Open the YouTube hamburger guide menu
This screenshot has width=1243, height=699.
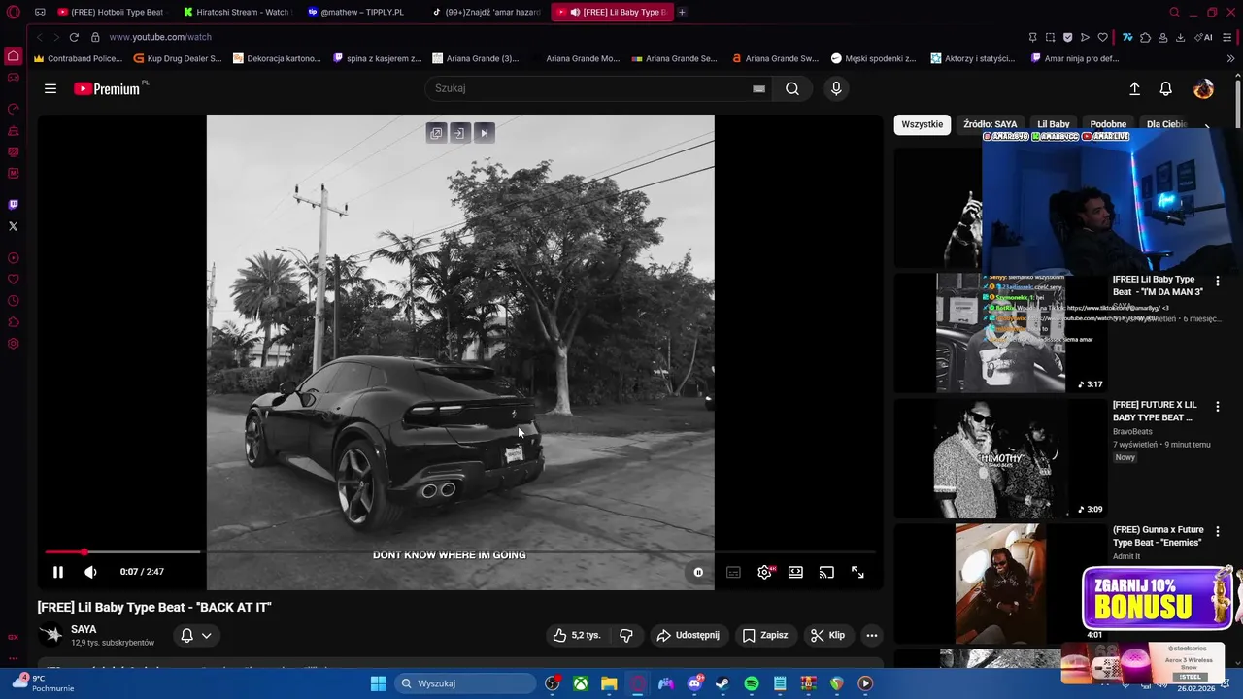click(50, 88)
